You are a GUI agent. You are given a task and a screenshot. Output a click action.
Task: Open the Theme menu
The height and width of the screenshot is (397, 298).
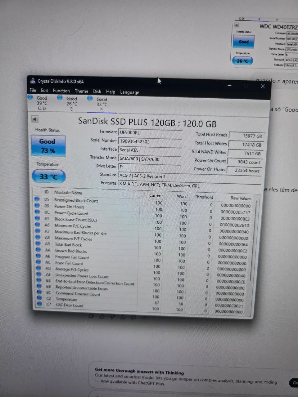click(81, 91)
